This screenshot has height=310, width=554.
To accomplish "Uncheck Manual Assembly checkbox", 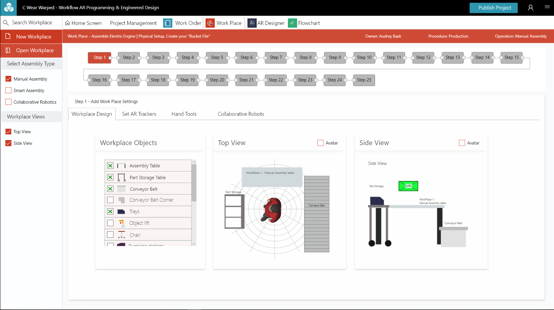I will point(8,79).
